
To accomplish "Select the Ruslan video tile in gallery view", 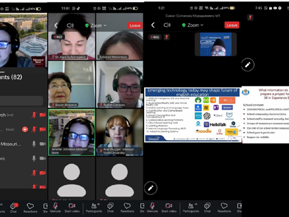I will coord(120,84).
